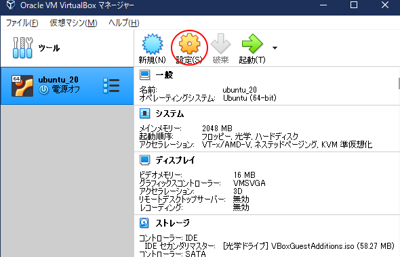The height and width of the screenshot is (257, 400).
Task: Click the power-off status icon
Action: pos(43,90)
